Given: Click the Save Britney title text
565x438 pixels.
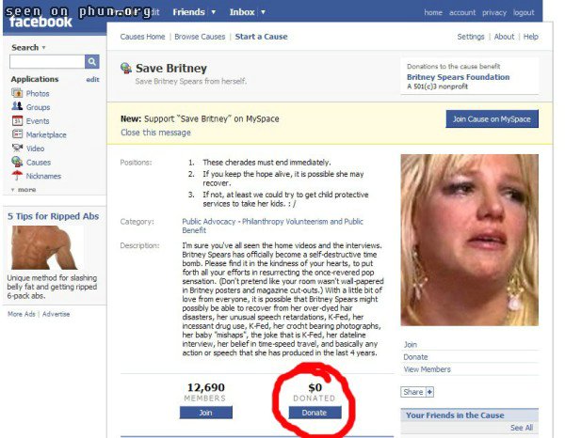Looking at the screenshot, I should [x=171, y=69].
